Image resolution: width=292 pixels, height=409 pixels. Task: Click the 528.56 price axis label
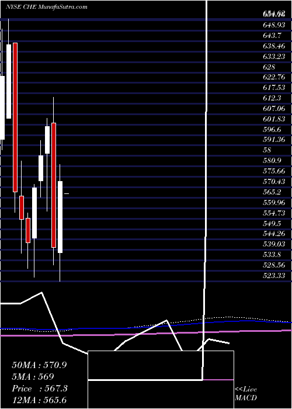pos(274,265)
